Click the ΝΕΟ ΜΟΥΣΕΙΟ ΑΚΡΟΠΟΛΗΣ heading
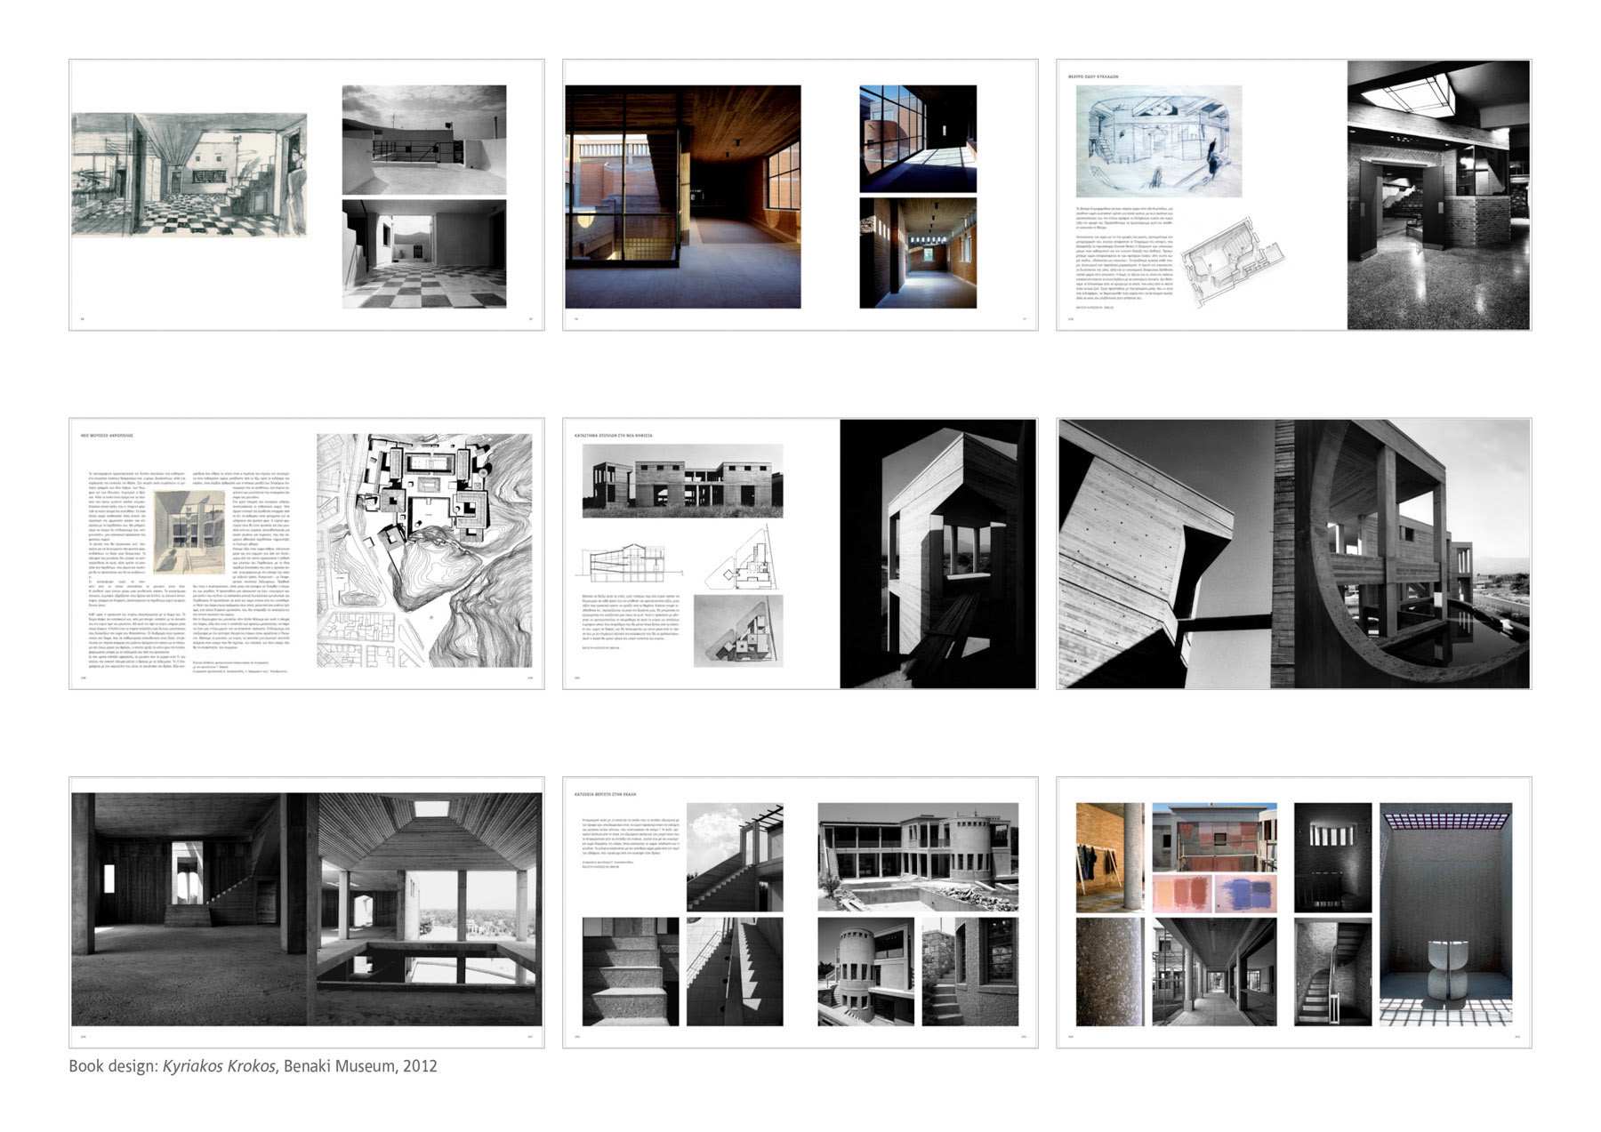Viewport: 1601px width, 1132px height. click(x=107, y=436)
